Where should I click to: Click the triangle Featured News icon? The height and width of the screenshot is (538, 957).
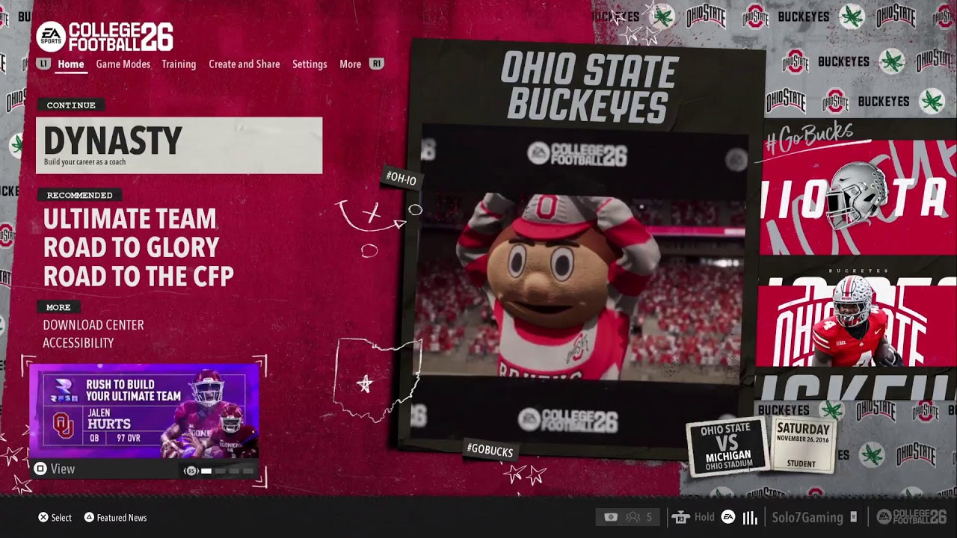pos(89,517)
